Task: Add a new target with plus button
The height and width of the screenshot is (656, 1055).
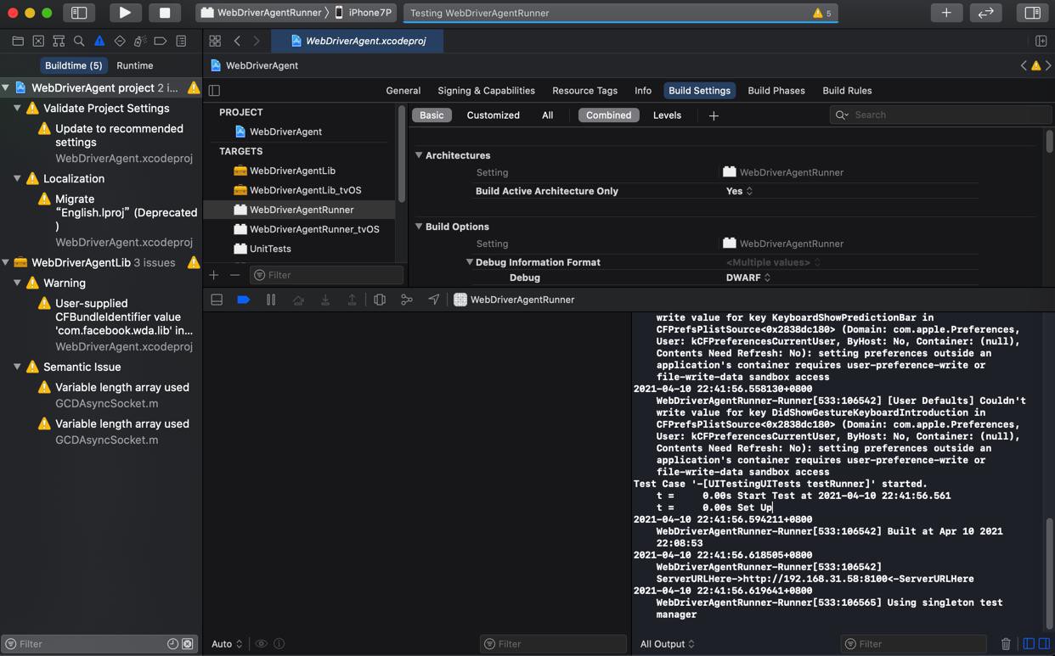Action: click(214, 275)
